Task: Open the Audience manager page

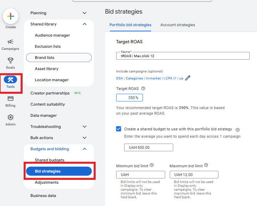Action: (x=52, y=35)
